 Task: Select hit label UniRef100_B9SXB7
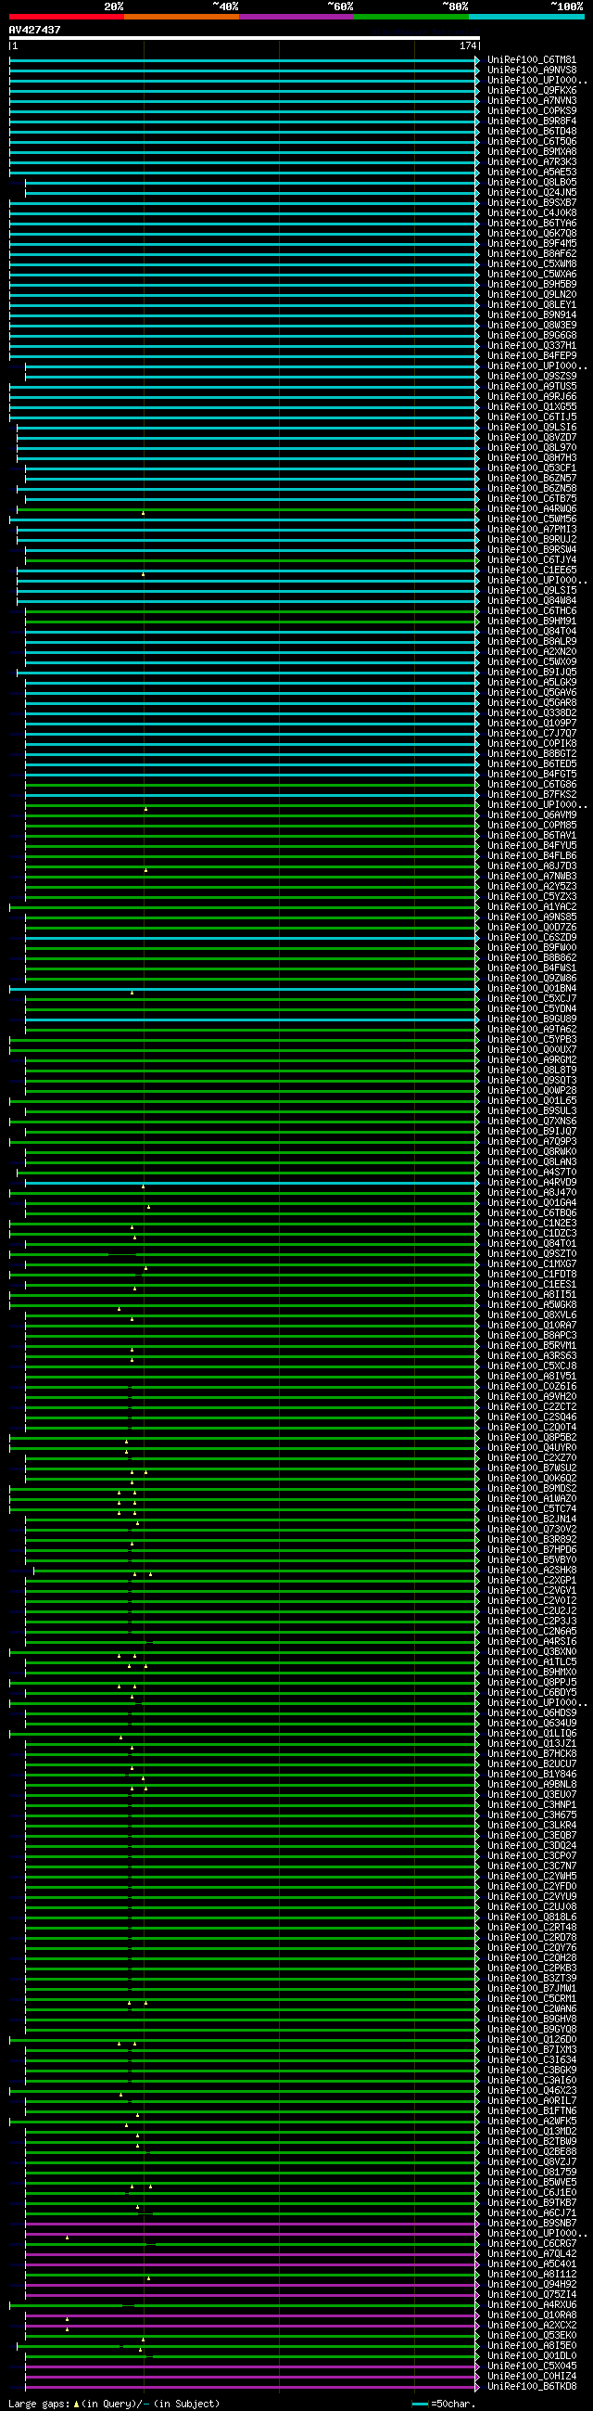tap(531, 203)
